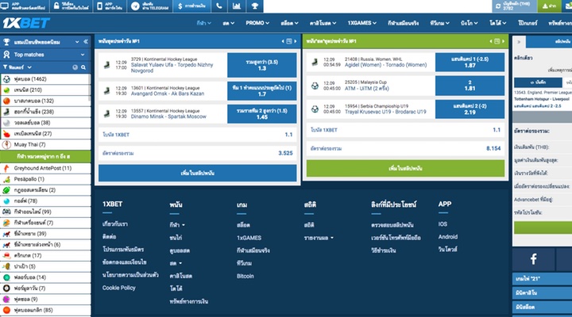Viewport: 572px width, 317px height.
Task: Open the Android app footer link
Action: coord(448,237)
